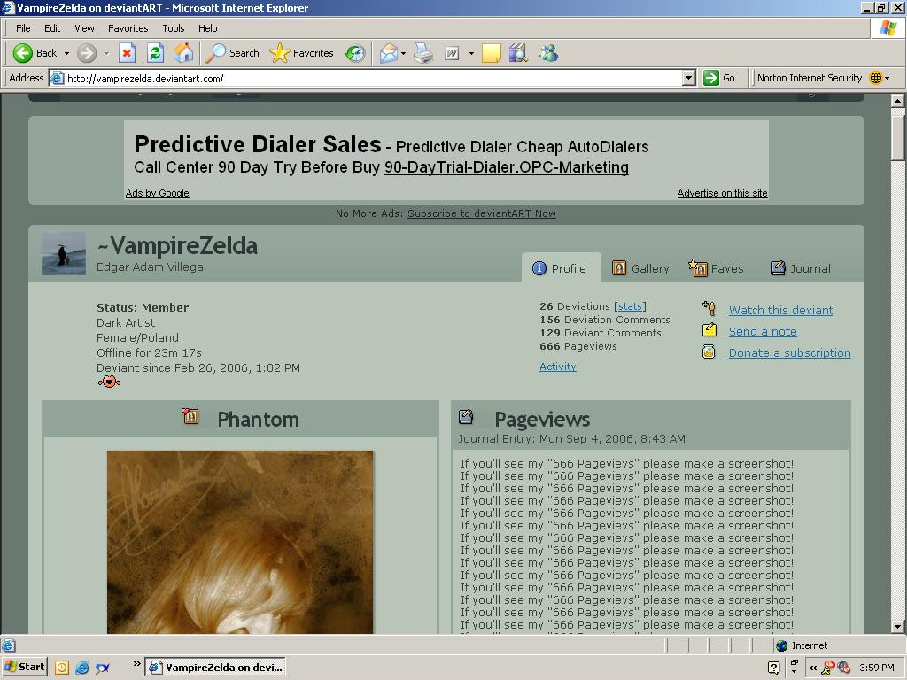This screenshot has width=907, height=680.
Task: Open the Favorites star toolbar button
Action: 301,53
